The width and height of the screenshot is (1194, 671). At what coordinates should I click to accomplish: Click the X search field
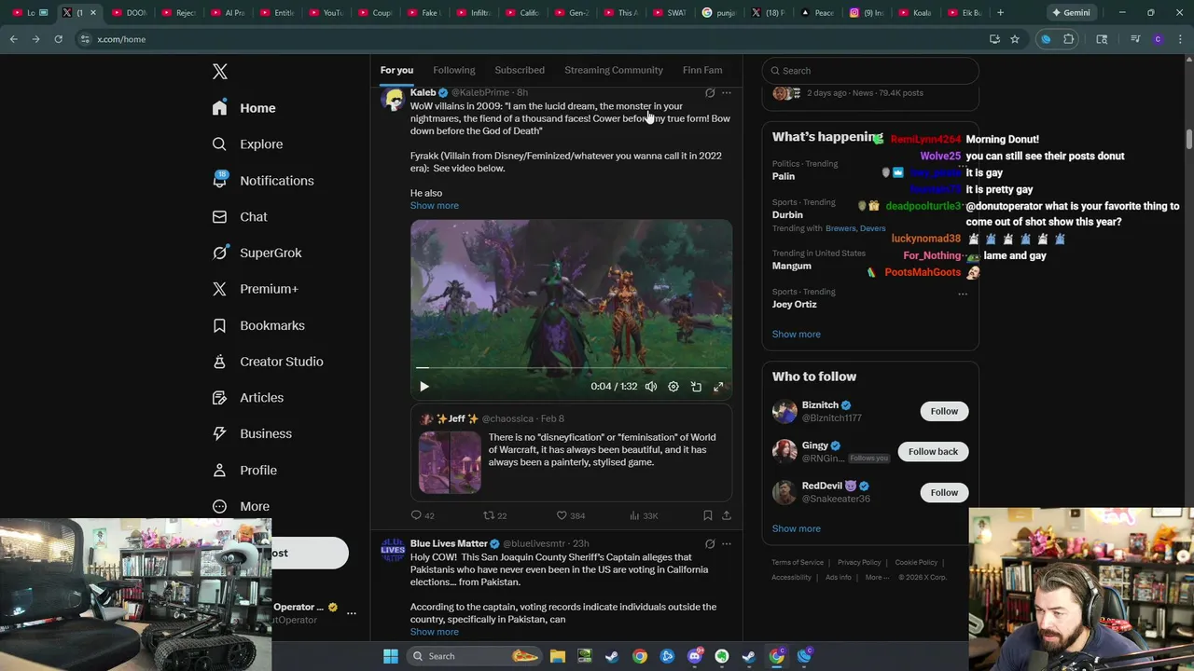point(870,71)
